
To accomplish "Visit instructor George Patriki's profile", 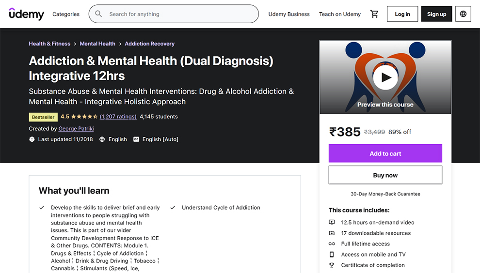I will 76,129.
